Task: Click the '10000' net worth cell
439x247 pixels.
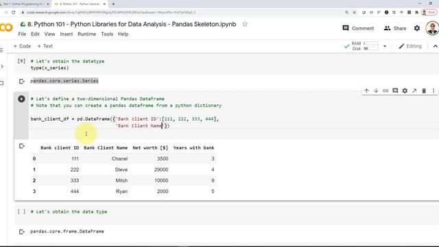Action: tap(161, 180)
